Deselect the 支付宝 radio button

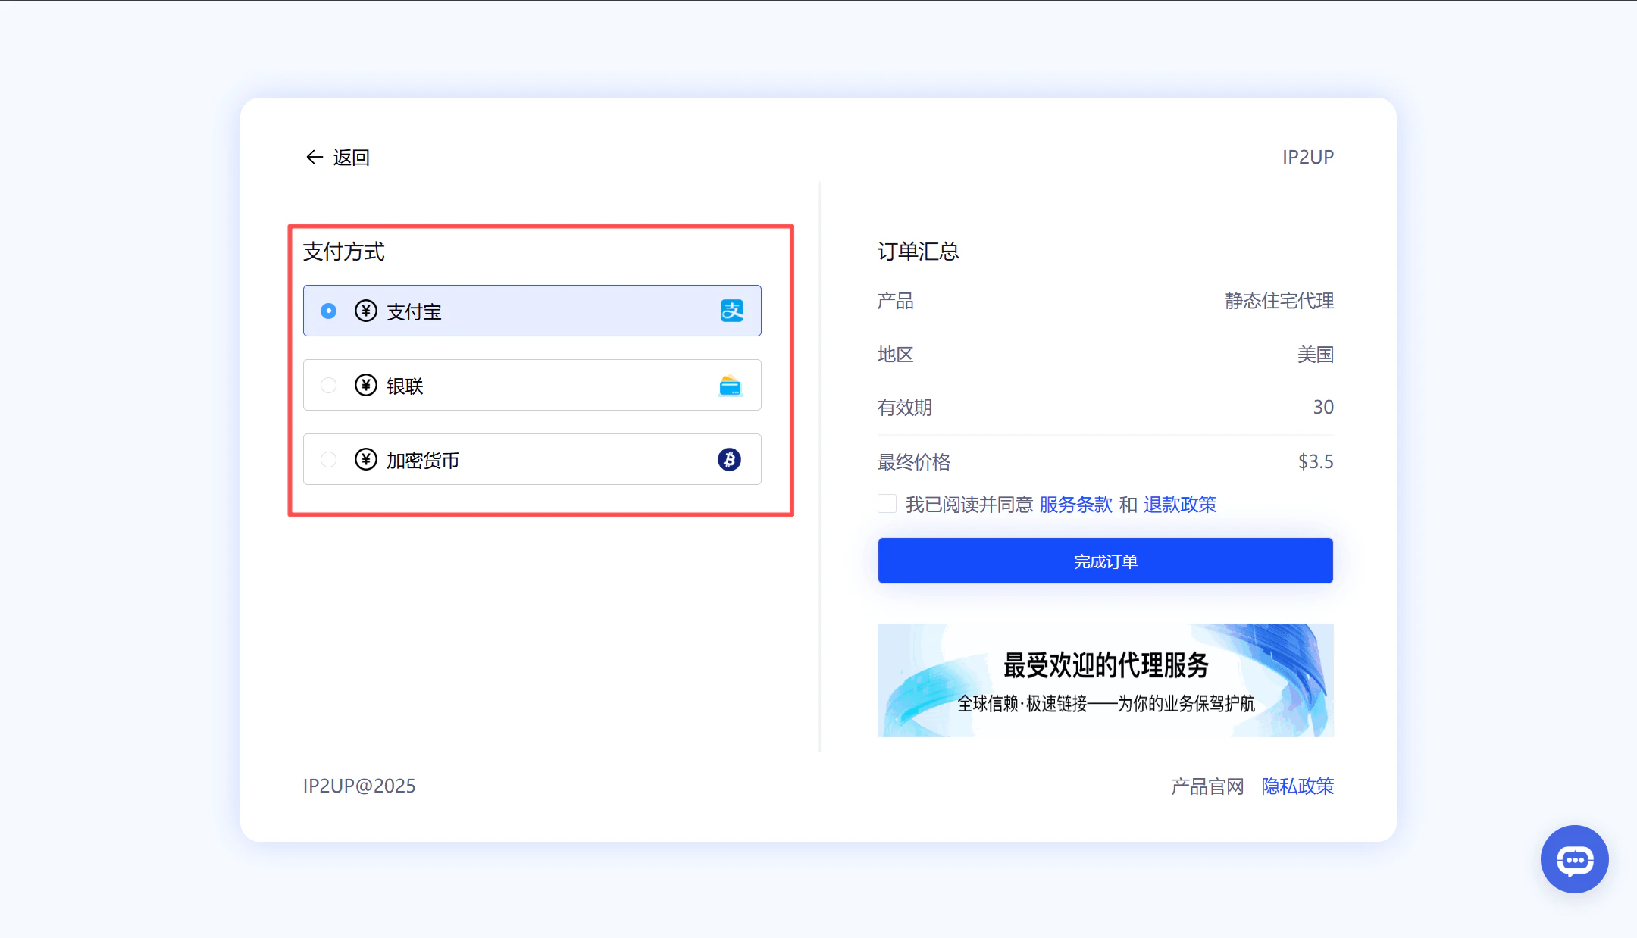click(328, 311)
